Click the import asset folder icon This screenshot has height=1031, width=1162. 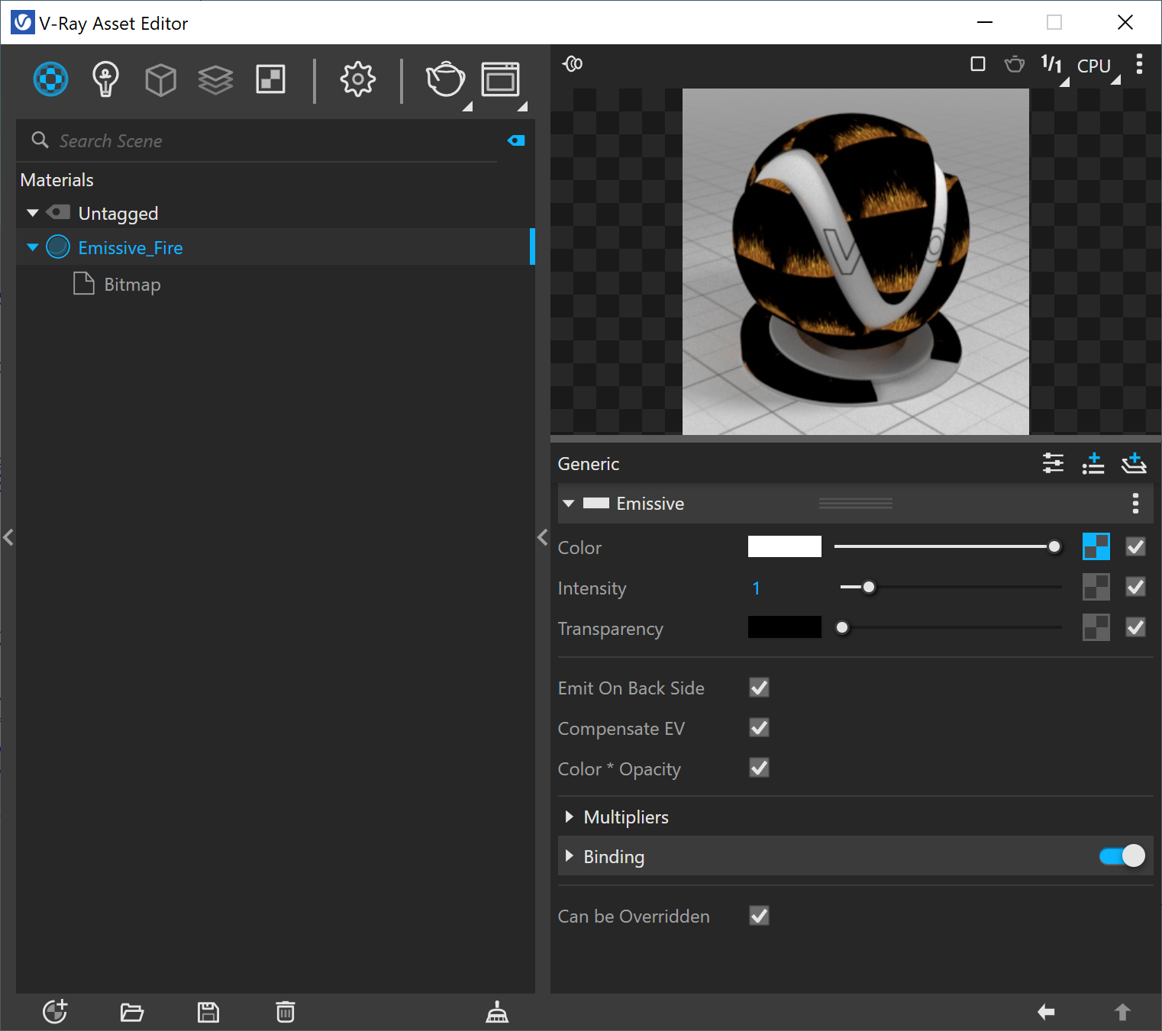click(132, 1013)
